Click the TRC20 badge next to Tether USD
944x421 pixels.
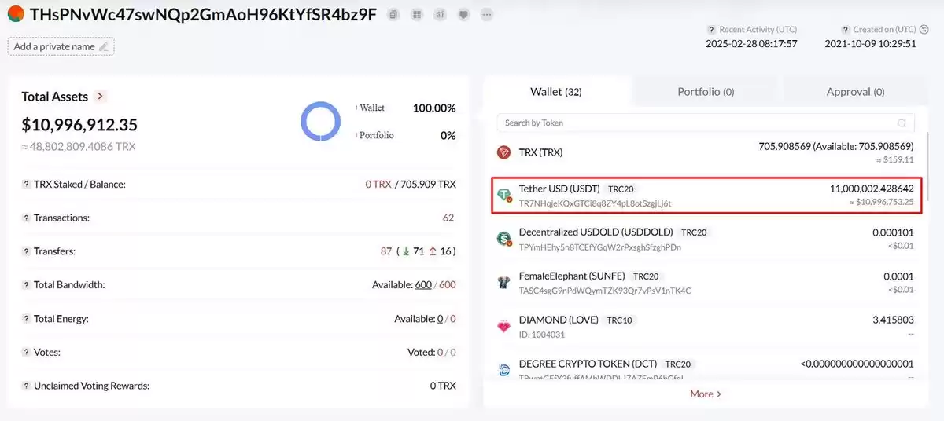click(621, 189)
